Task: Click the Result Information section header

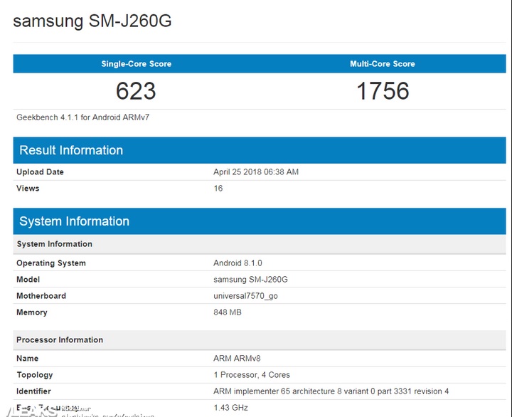Action: coord(260,150)
